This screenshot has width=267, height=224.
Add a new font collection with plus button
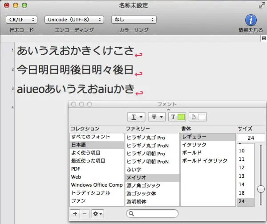75,214
